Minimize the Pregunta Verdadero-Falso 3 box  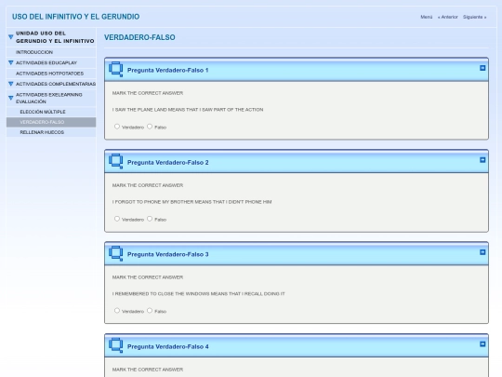482,252
